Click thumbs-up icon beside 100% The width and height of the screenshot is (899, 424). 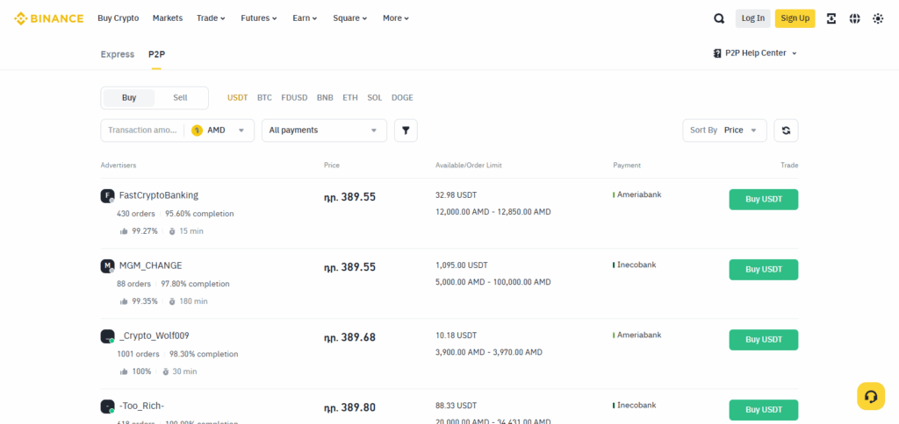coord(124,372)
